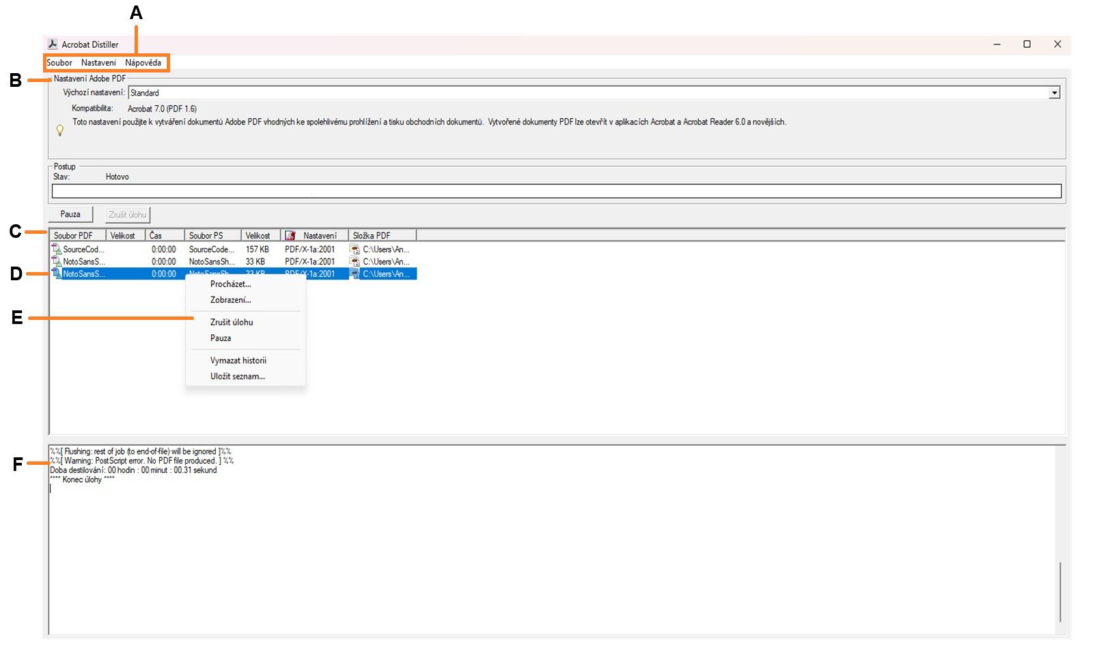Click the highlighted NotoSansS... file name
Viewport: 1093px width, 646px height.
[84, 274]
